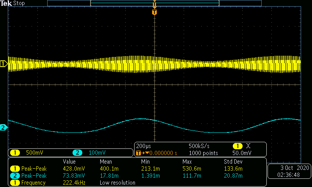Click the cyan record view bar at top

pos(155,3)
